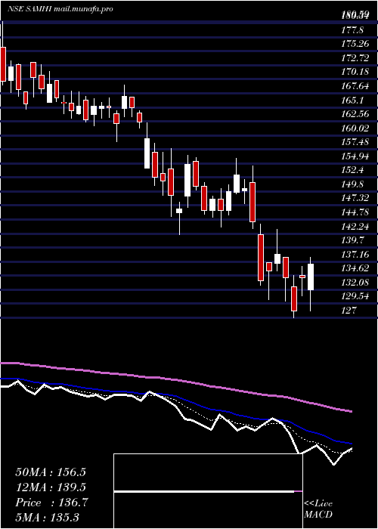Click the 12MA : 139.5 readout
The height and width of the screenshot is (529, 378).
coord(51,487)
